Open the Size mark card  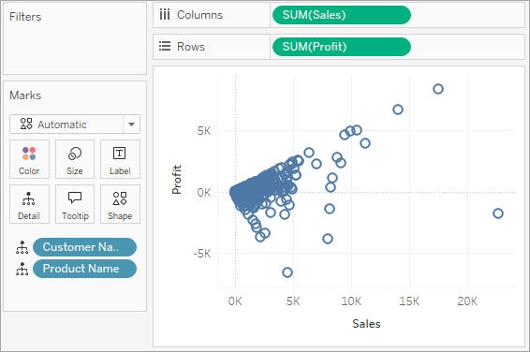click(x=75, y=159)
